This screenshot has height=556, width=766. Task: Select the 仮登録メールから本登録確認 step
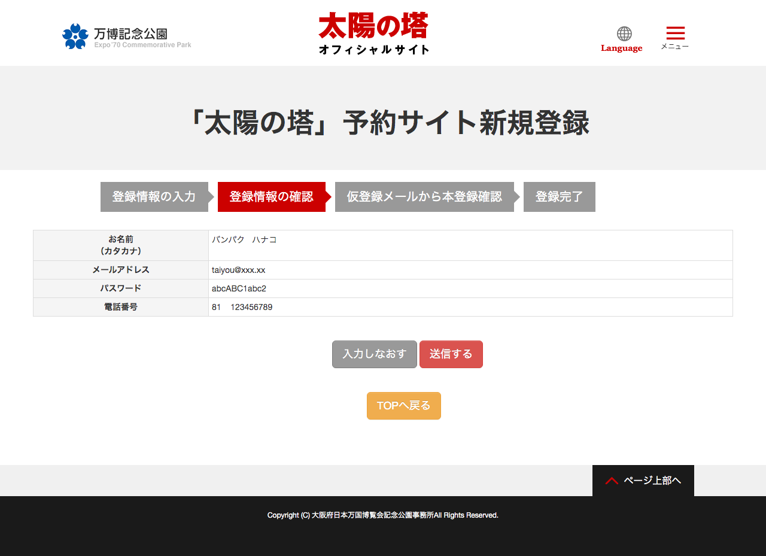(x=424, y=197)
